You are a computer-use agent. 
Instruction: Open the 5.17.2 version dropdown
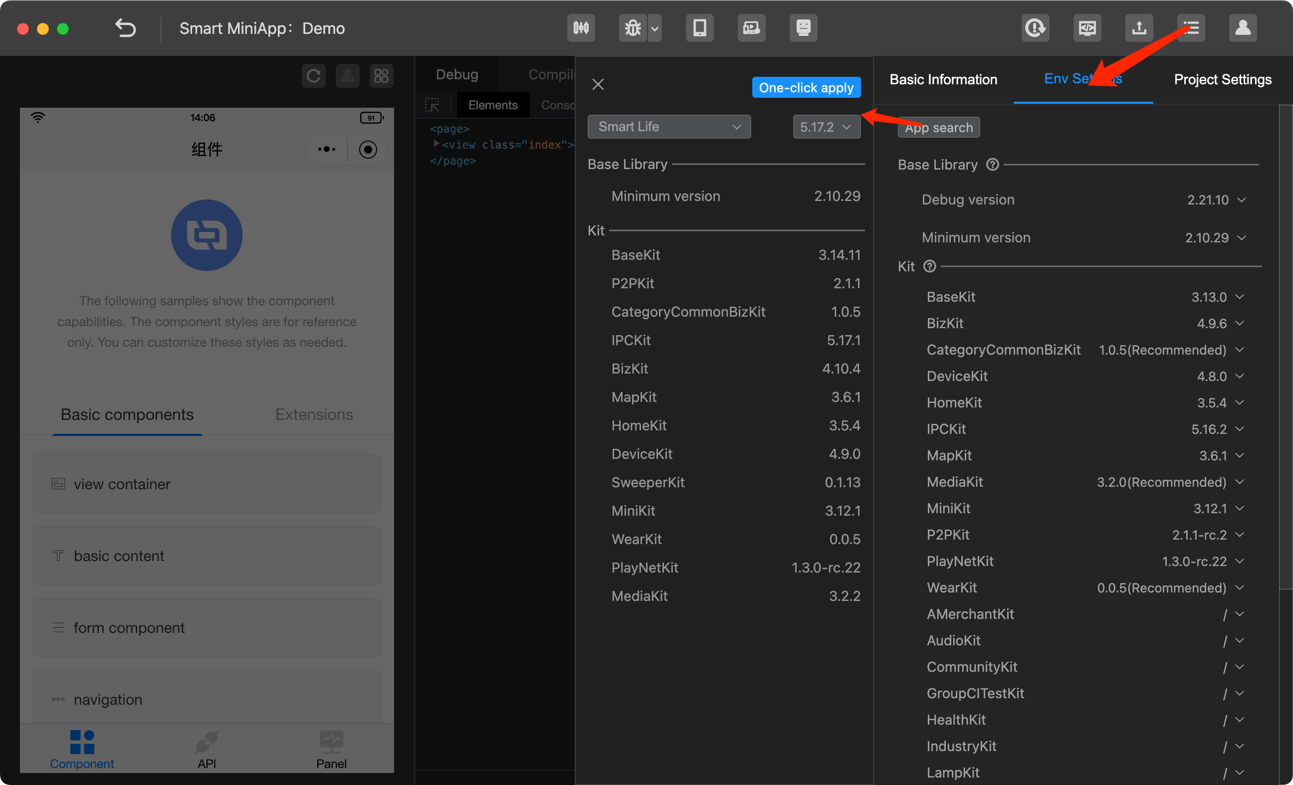click(x=827, y=127)
